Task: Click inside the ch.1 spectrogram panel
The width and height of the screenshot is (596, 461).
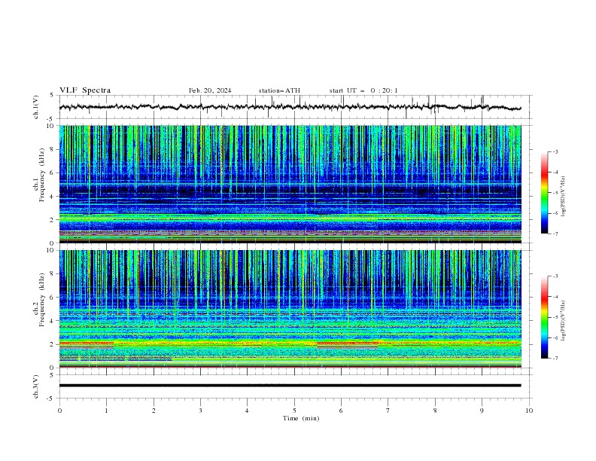Action: pos(290,184)
